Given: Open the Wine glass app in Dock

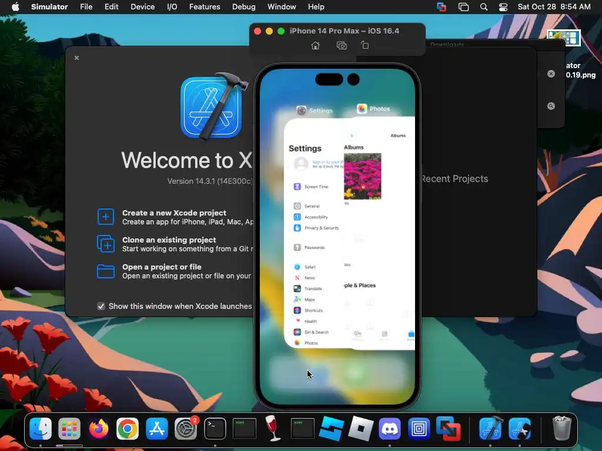Looking at the screenshot, I should [x=273, y=428].
